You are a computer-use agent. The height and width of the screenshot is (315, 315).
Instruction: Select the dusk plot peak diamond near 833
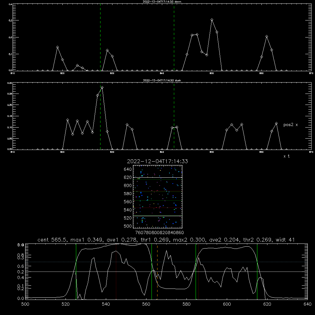pos(127,125)
